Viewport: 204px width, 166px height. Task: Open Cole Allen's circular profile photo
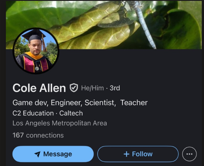[36, 51]
